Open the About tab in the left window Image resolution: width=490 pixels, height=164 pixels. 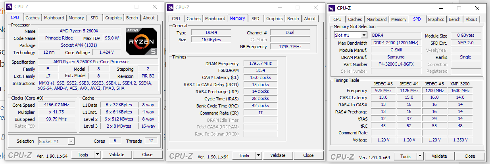149,18
